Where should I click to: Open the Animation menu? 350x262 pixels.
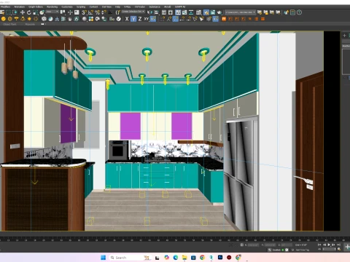[20, 7]
